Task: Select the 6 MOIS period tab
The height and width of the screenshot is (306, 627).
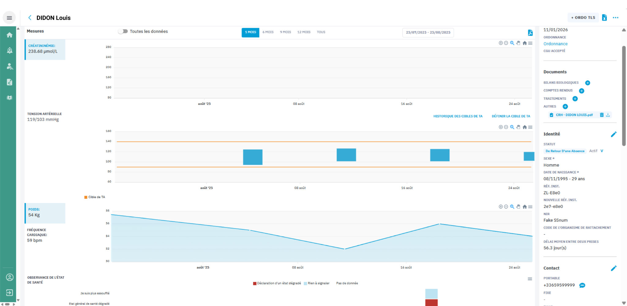Action: click(x=268, y=32)
